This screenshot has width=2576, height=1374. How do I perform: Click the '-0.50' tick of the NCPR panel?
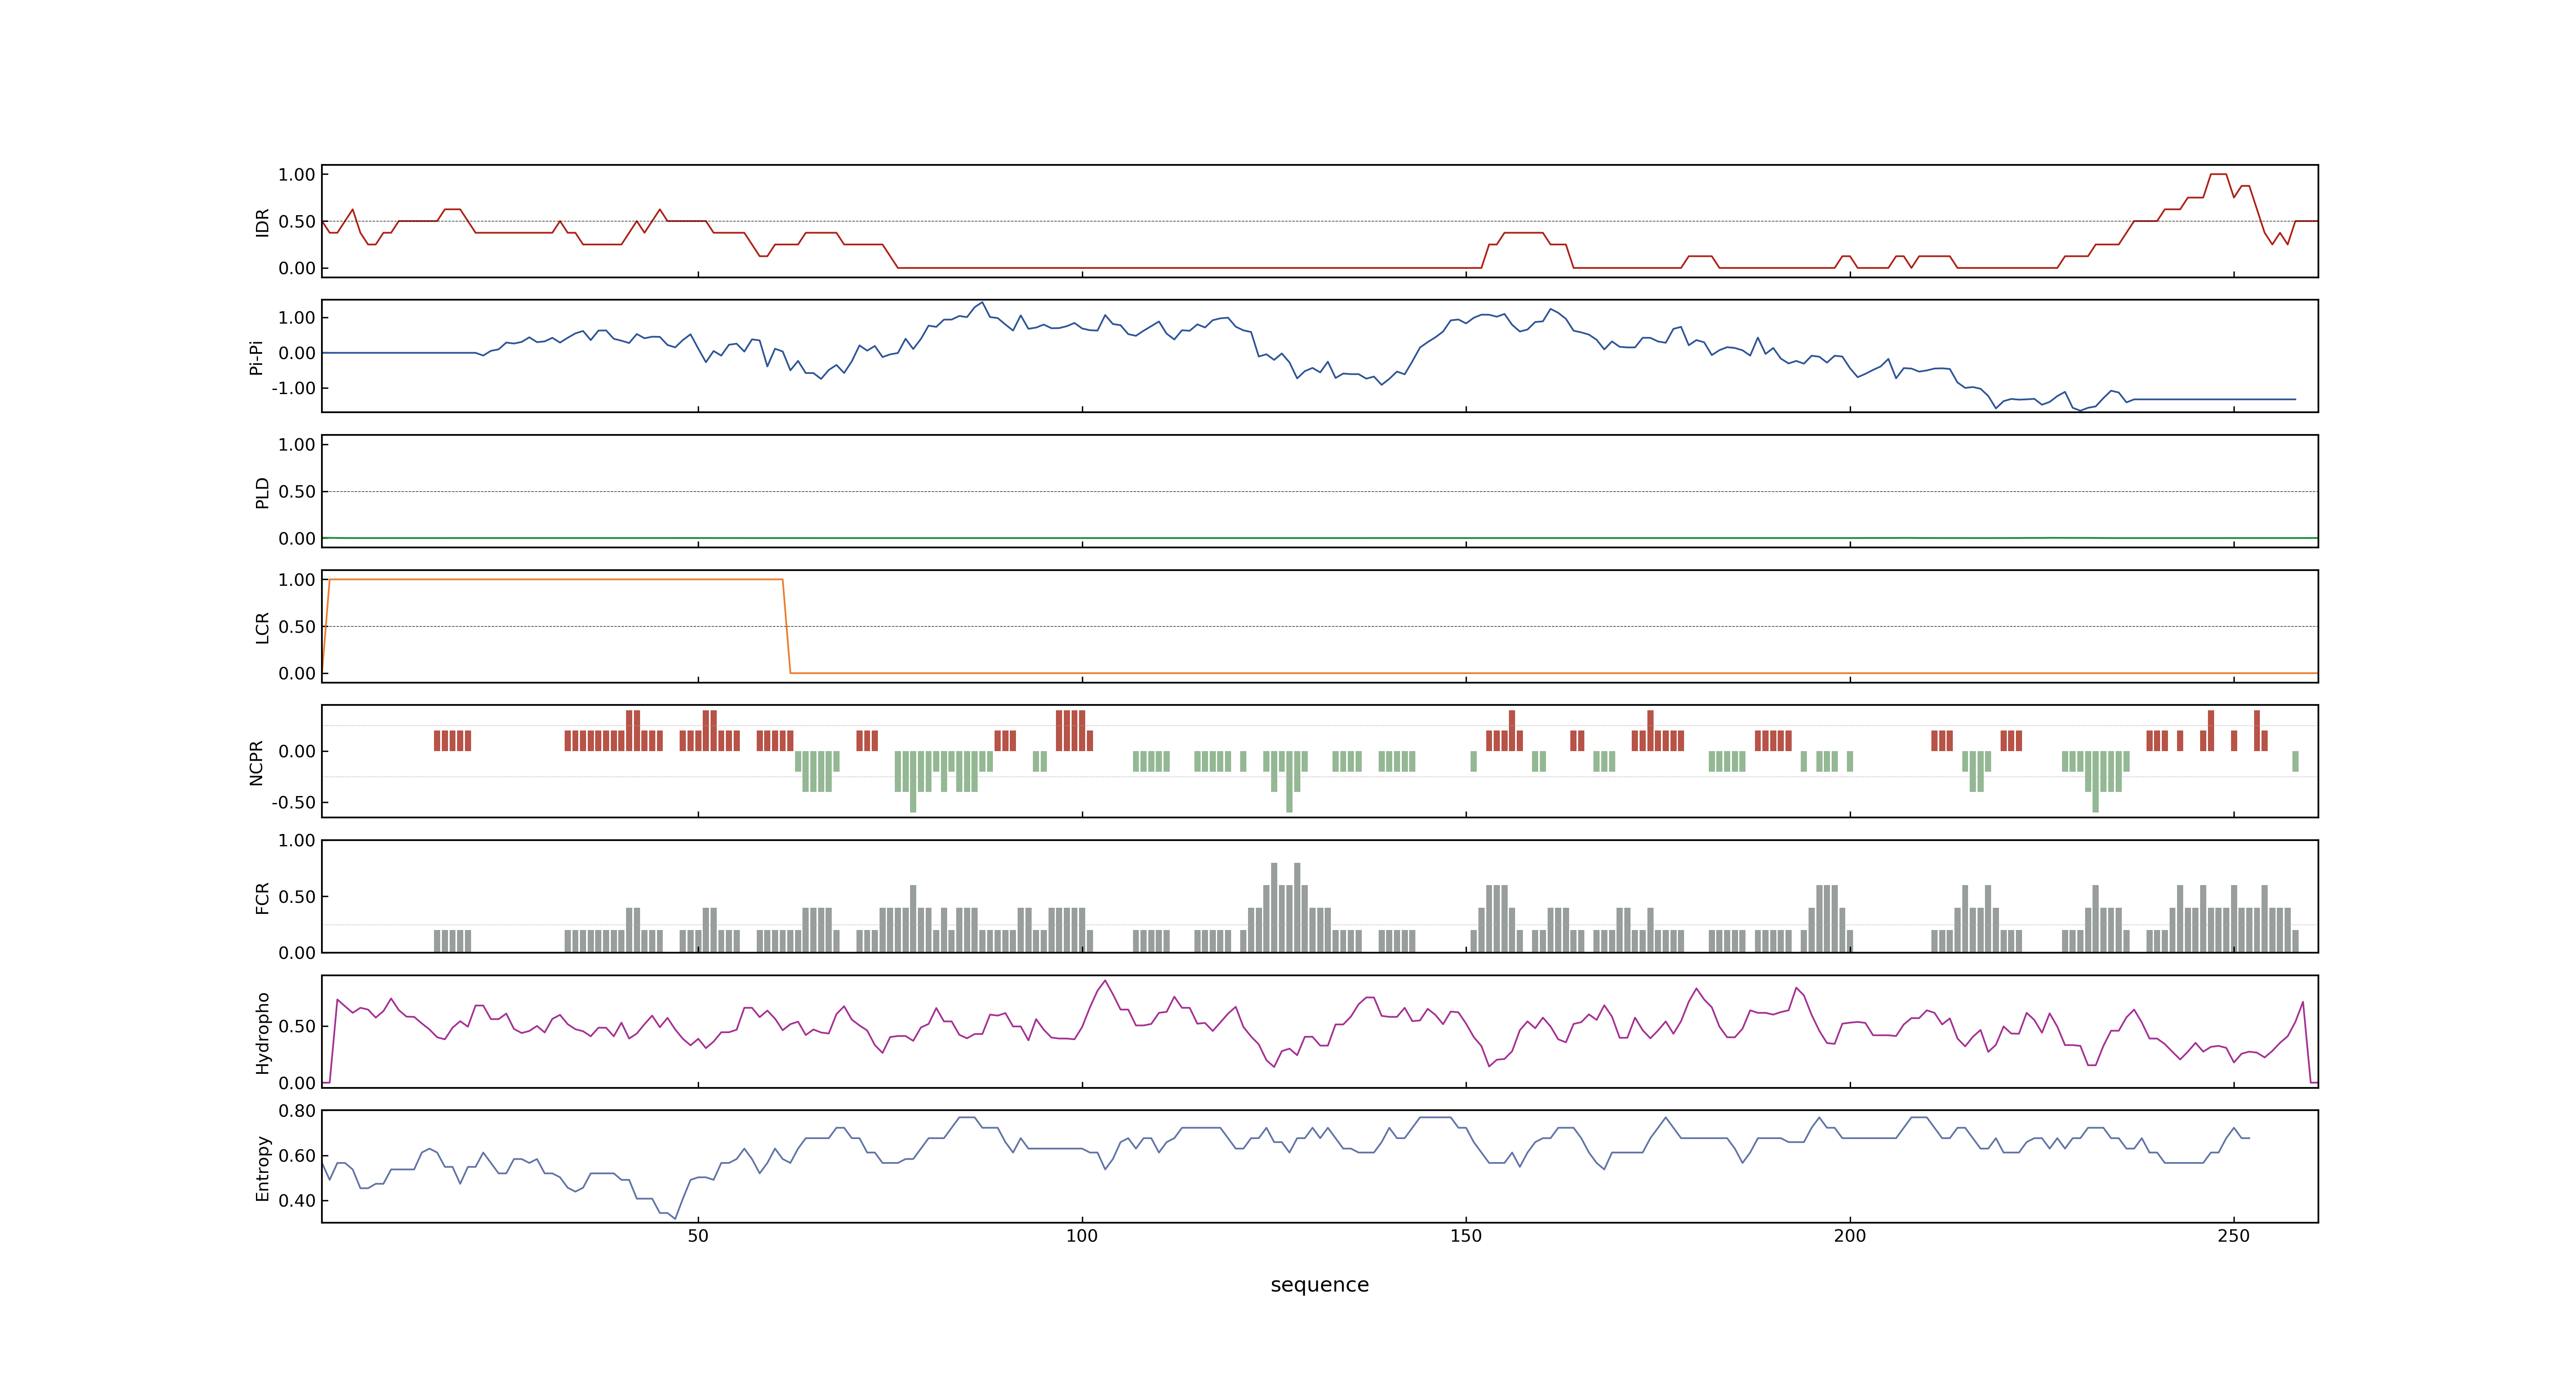click(293, 803)
